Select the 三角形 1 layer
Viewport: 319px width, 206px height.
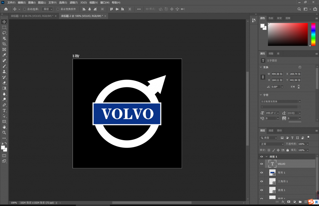click(283, 181)
